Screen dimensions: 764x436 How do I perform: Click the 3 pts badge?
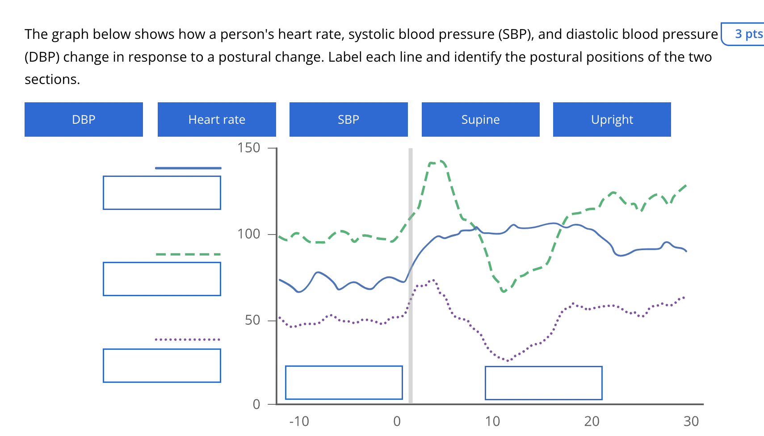coord(745,34)
